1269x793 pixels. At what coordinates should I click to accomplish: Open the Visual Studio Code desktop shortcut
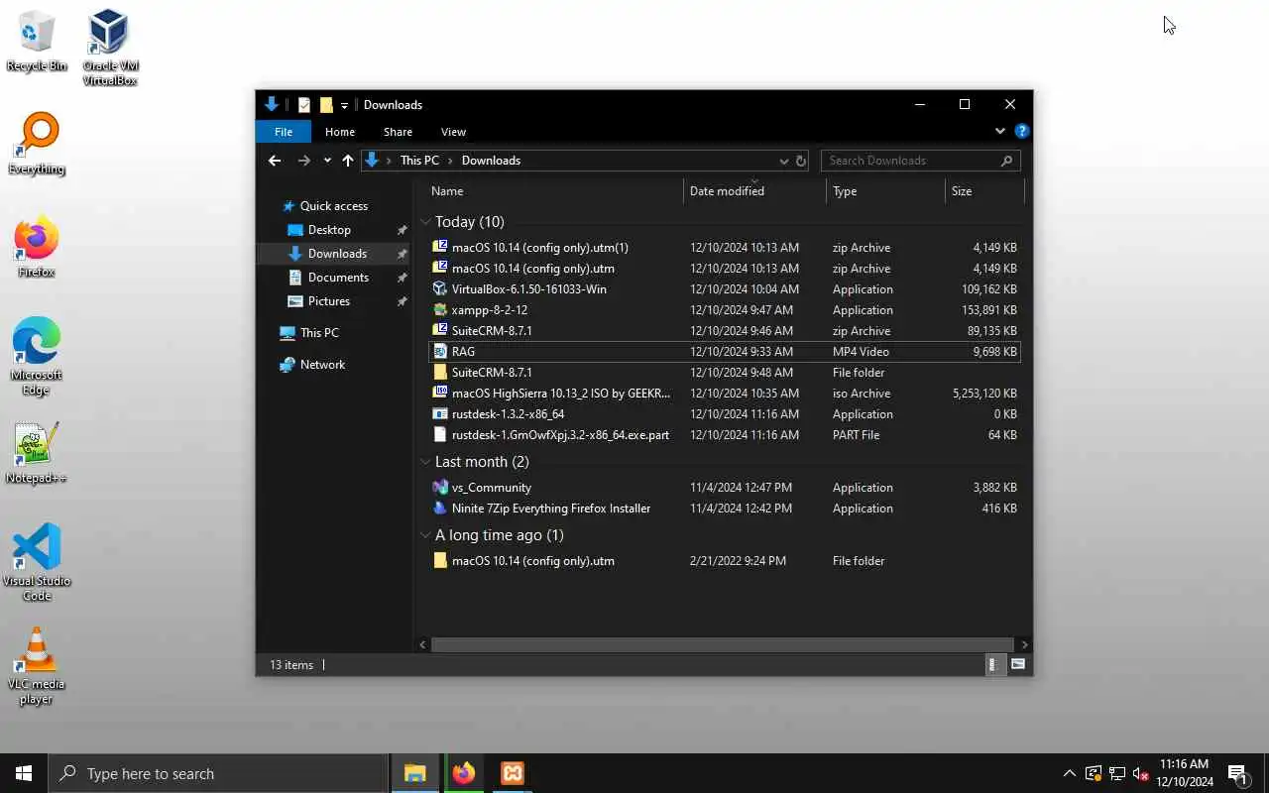point(37,563)
